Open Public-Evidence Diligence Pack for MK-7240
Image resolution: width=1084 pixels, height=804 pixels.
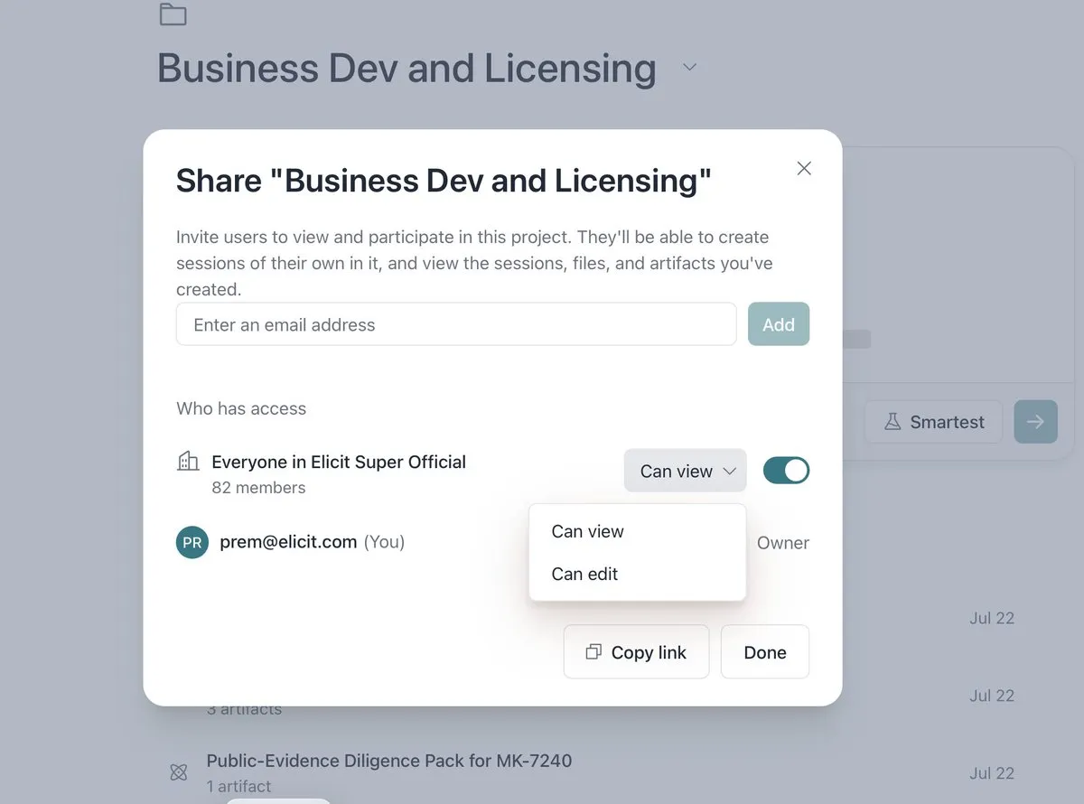pos(389,762)
